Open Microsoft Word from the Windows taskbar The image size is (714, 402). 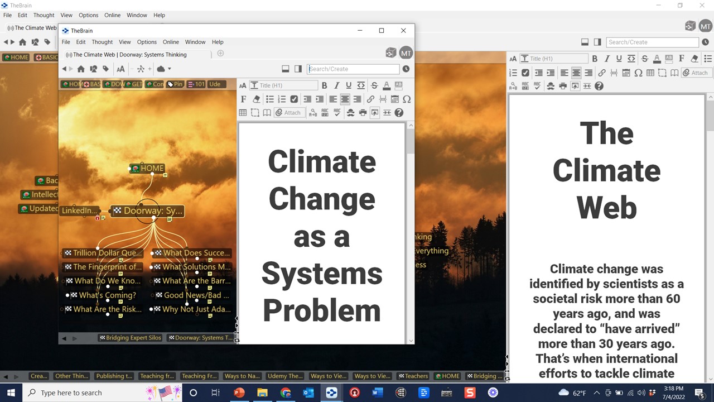(x=378, y=393)
